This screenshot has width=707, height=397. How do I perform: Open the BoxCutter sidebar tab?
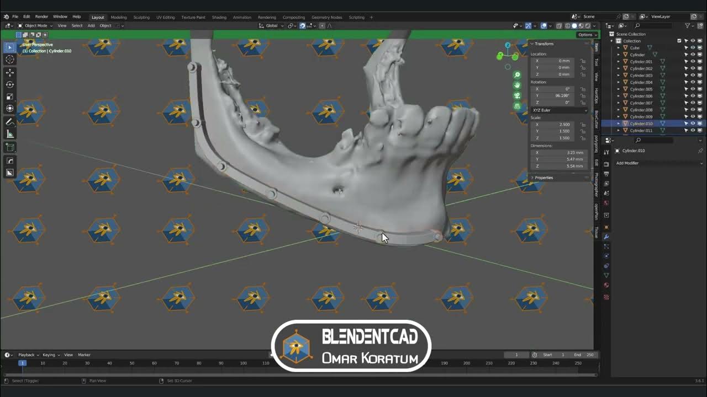pyautogui.click(x=597, y=119)
